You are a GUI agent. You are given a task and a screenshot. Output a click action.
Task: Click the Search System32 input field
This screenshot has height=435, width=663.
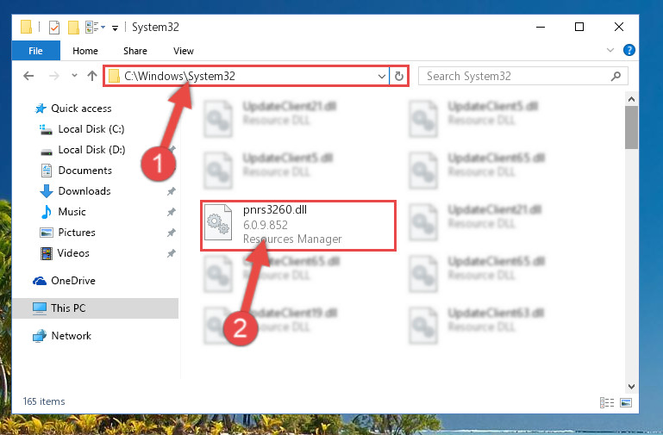click(x=516, y=76)
